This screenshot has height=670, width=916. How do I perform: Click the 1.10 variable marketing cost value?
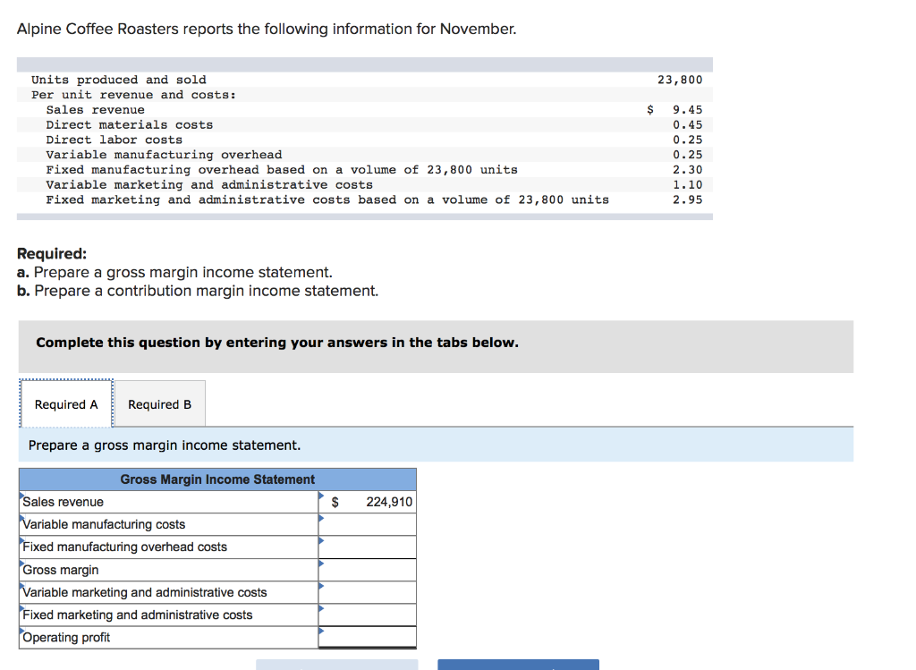[x=688, y=184]
